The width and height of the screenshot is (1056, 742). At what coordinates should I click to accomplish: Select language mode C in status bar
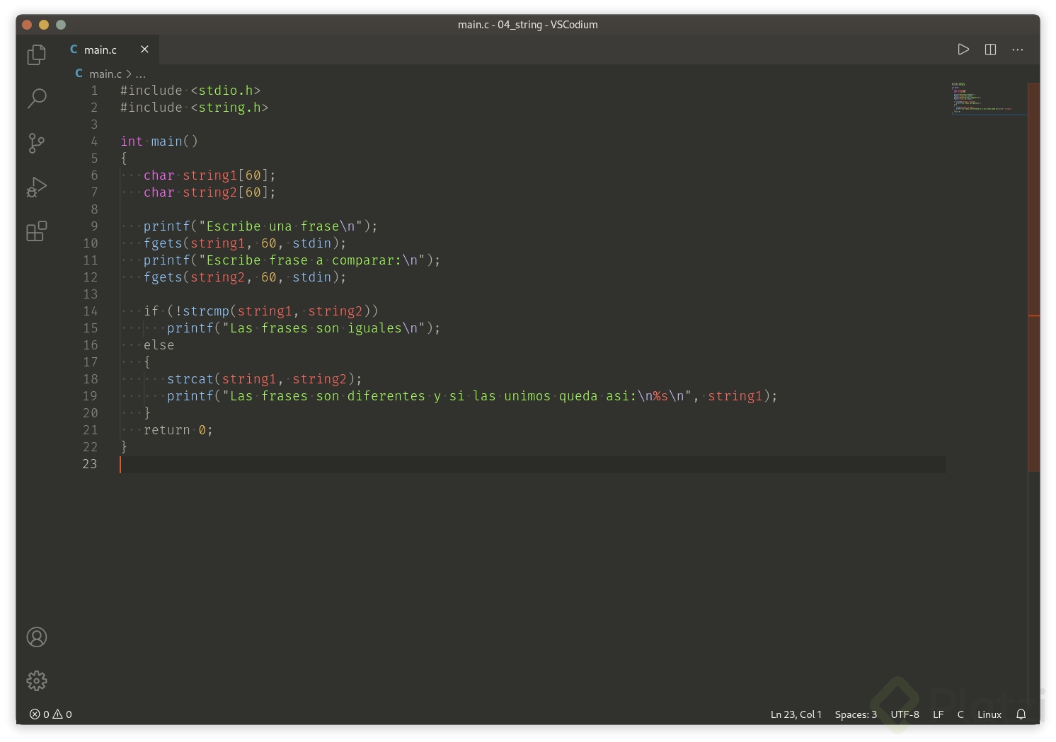tap(960, 714)
